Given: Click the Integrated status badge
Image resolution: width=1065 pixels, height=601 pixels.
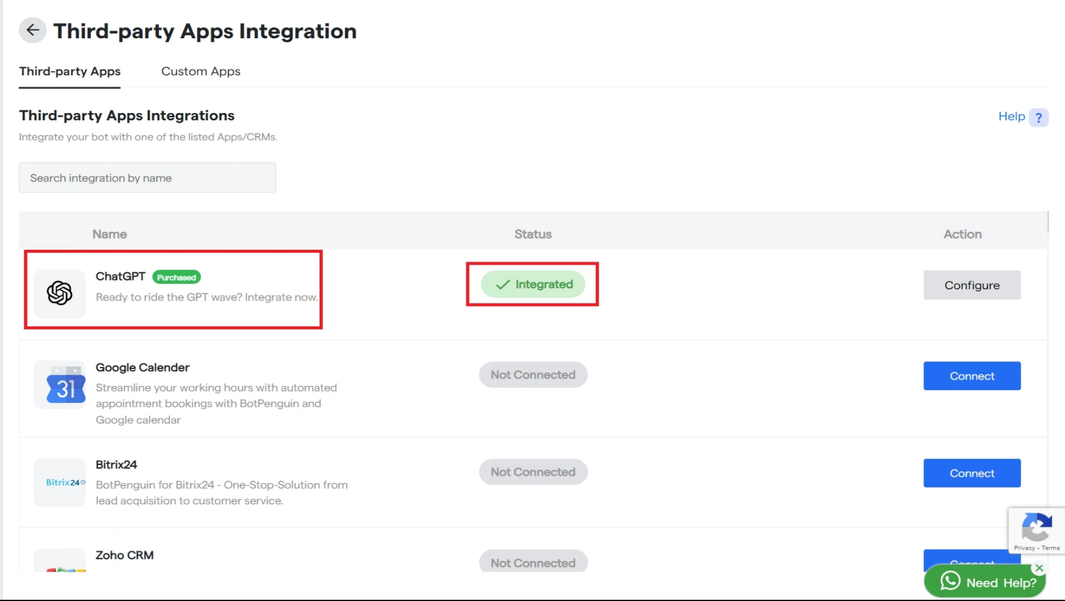Looking at the screenshot, I should (x=533, y=285).
